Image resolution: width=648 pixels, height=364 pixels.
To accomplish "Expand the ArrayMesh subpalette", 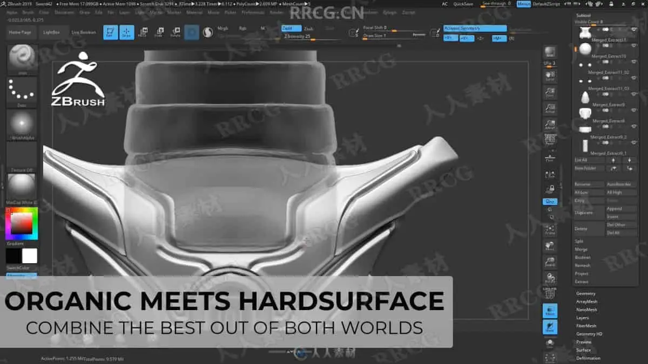I will [x=587, y=301].
